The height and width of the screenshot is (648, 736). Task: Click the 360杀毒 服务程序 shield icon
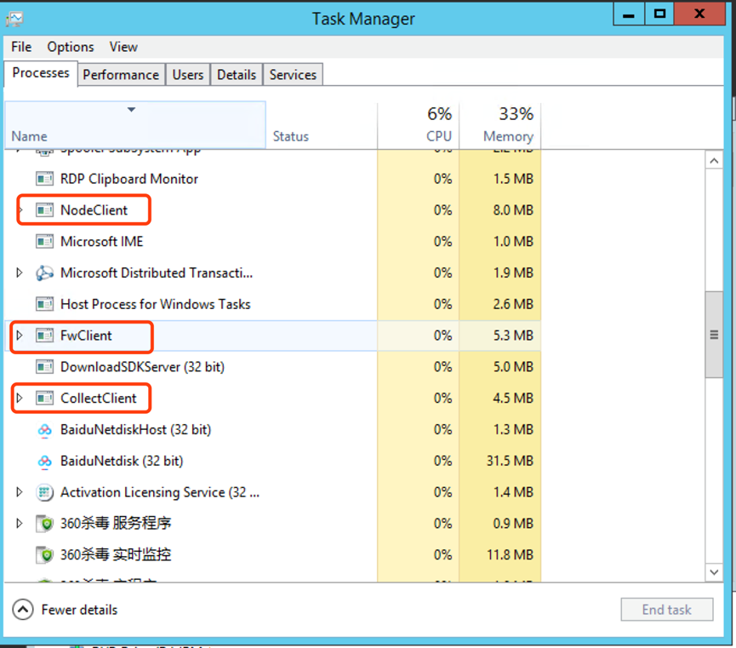(x=45, y=524)
